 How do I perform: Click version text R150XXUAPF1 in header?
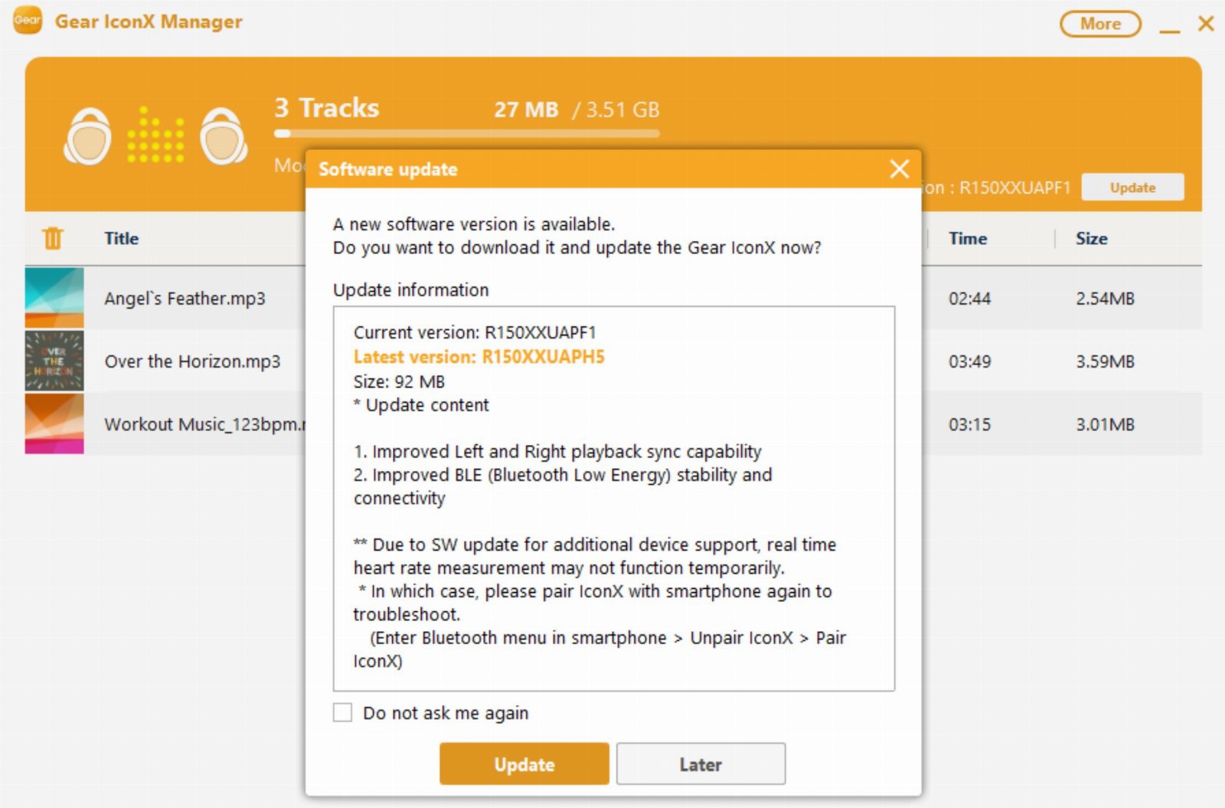tap(1014, 188)
